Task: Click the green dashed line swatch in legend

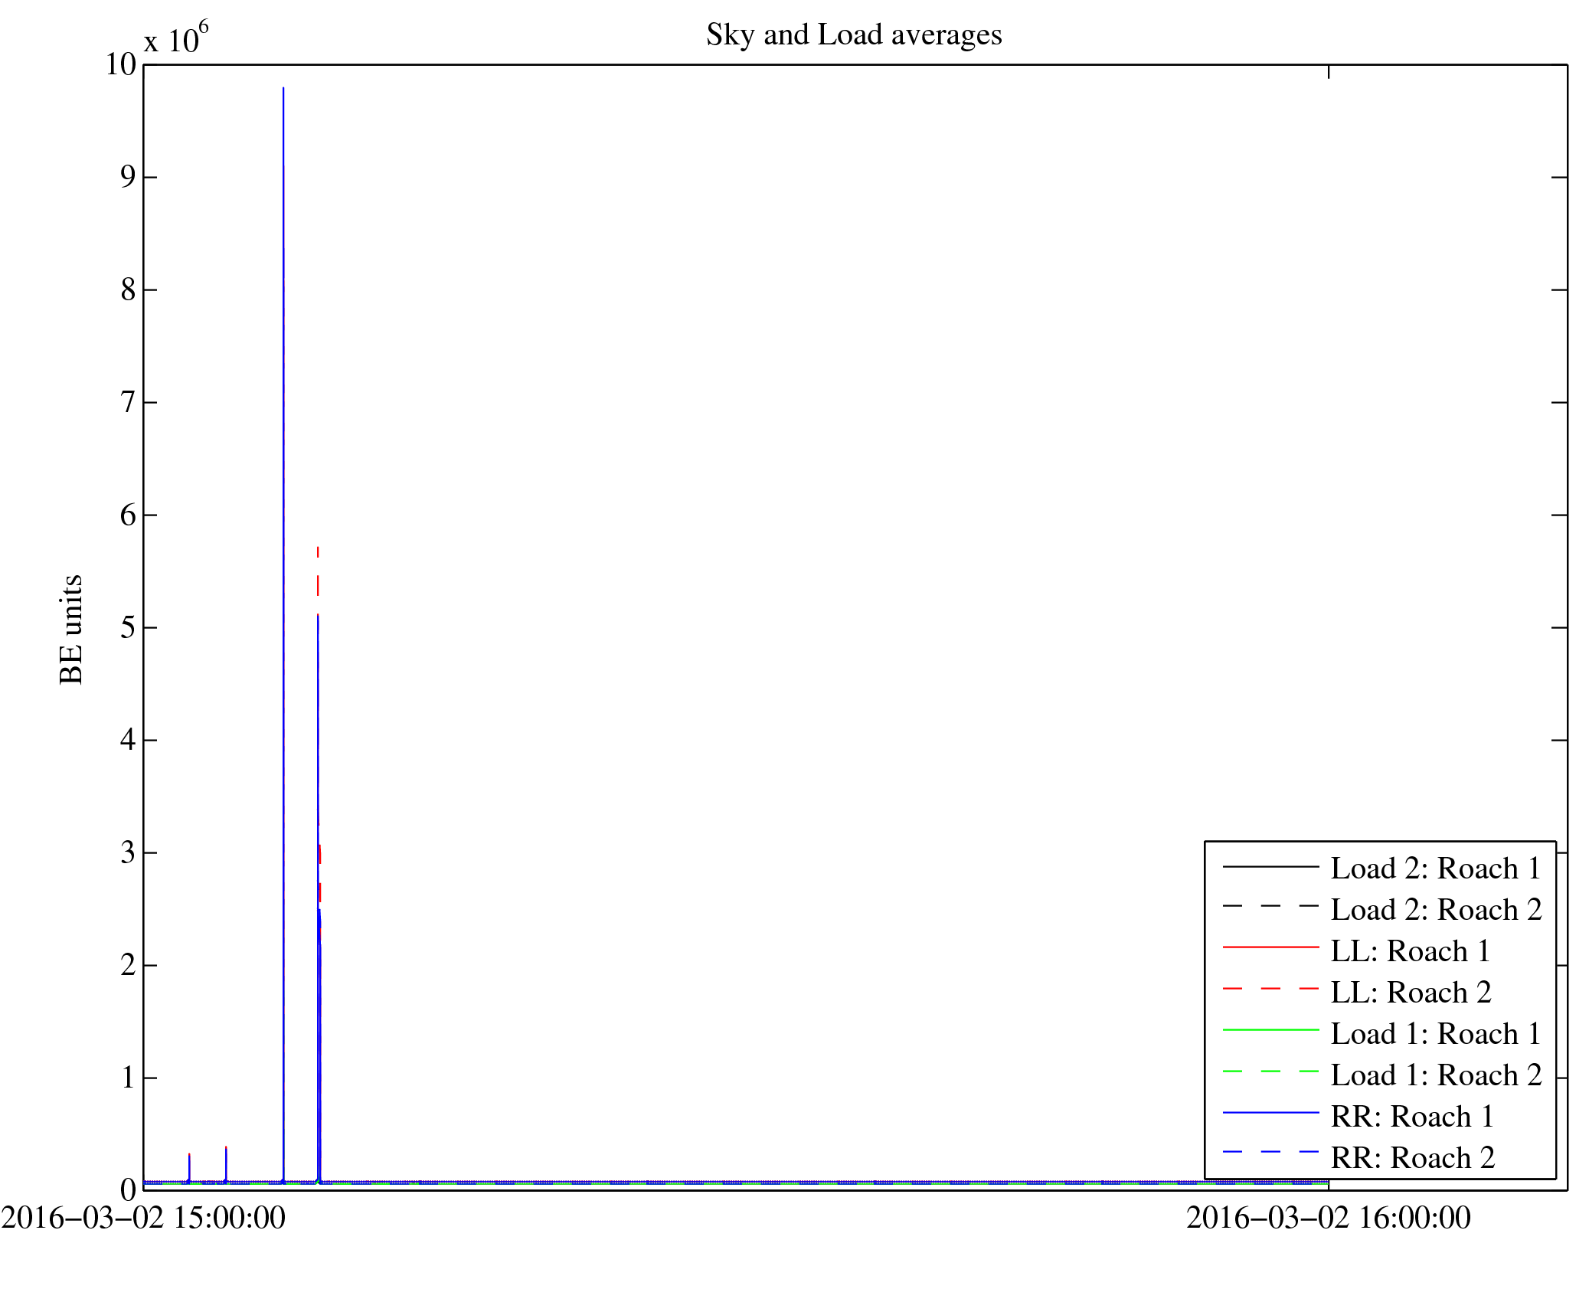Action: [1270, 1072]
